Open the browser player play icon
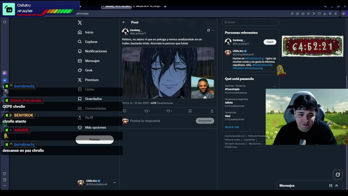This screenshot has width=348, height=196. tap(314, 14)
